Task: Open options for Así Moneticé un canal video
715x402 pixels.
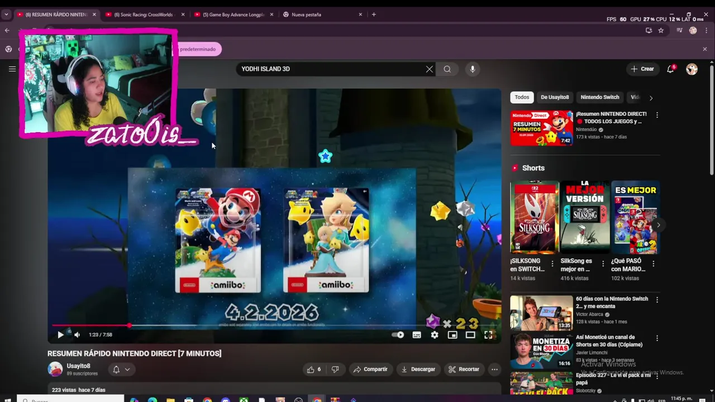Action: pos(657,338)
